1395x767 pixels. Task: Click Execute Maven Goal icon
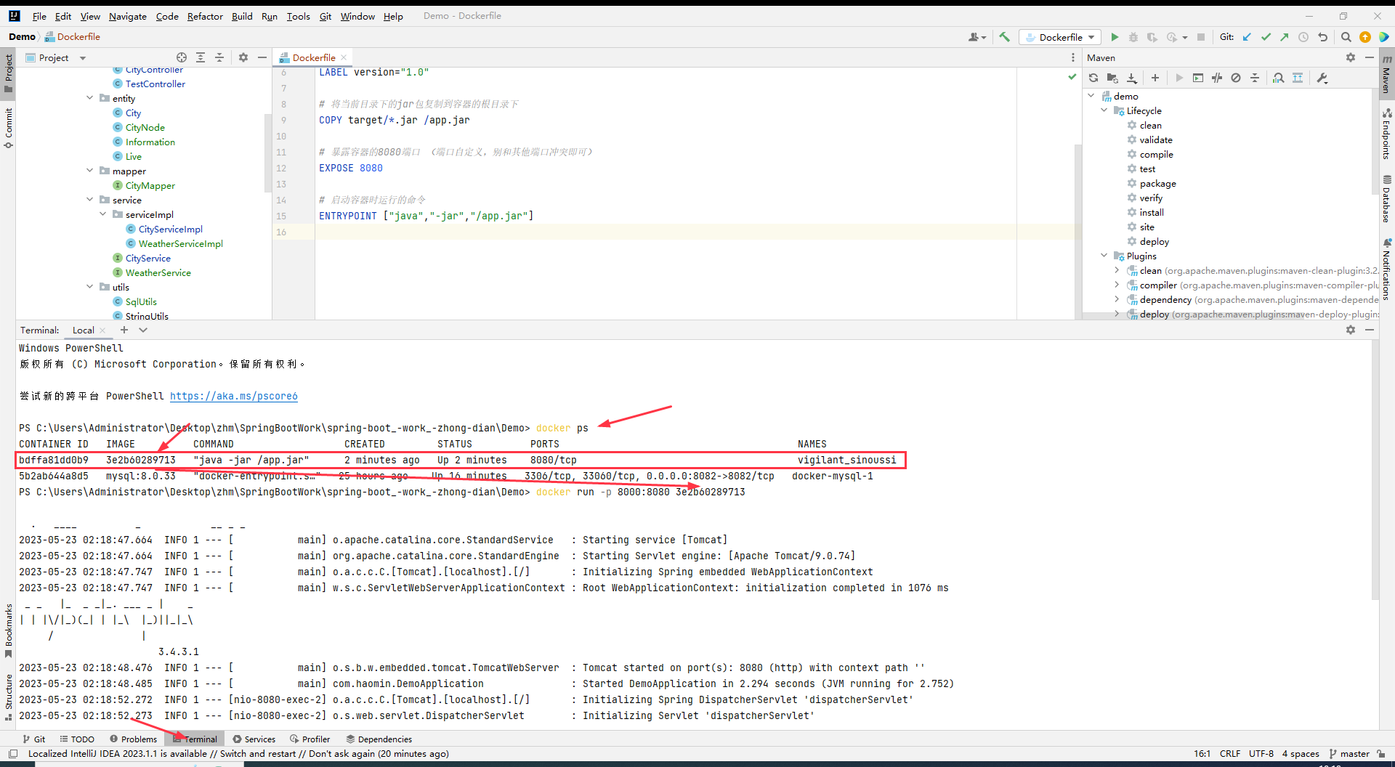[x=1198, y=78]
